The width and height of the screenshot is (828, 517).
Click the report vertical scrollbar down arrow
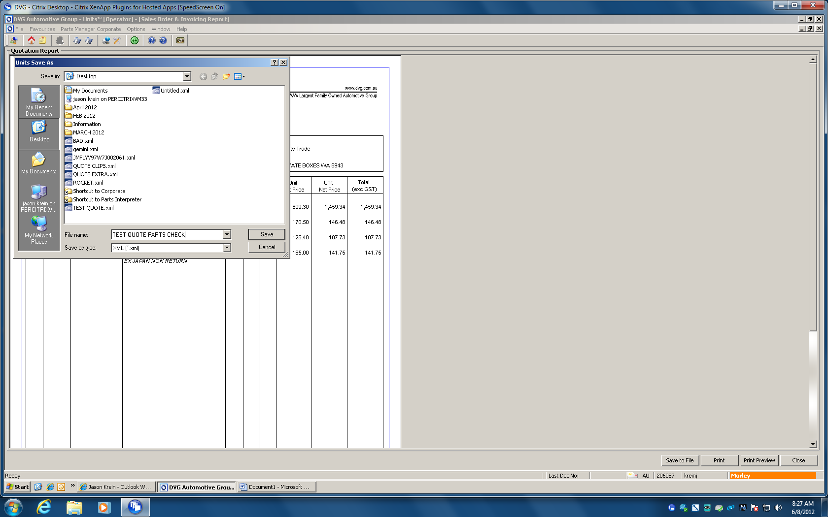point(813,444)
